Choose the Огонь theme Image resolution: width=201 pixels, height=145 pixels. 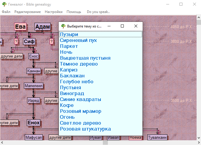(x=67, y=117)
